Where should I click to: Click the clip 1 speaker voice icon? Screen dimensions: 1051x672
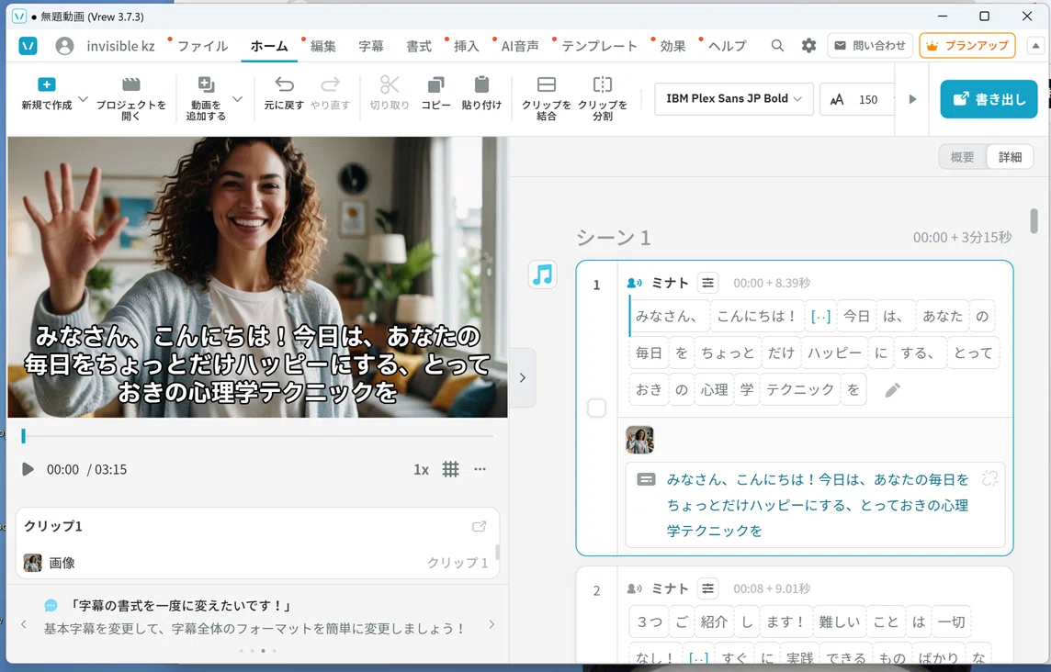coord(634,283)
